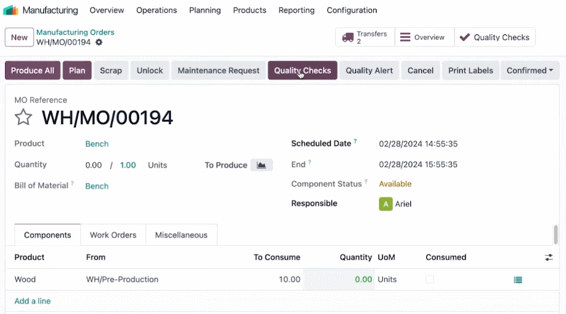Click the Manufacturing Orders breadcrumb link
This screenshot has width=566, height=314.
point(75,32)
